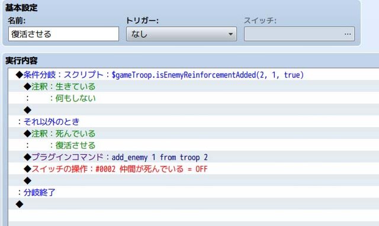Image resolution: width=379 pixels, height=226 pixels.
Task: Select the comment continuation 何もしない
Action: click(194, 98)
